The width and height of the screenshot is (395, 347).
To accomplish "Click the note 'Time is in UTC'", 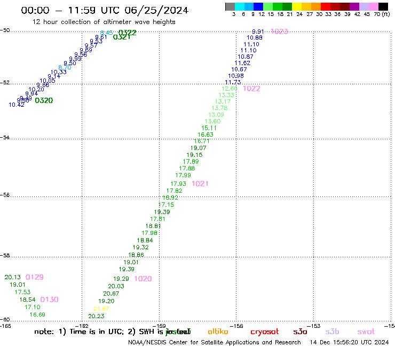I will (97, 332).
